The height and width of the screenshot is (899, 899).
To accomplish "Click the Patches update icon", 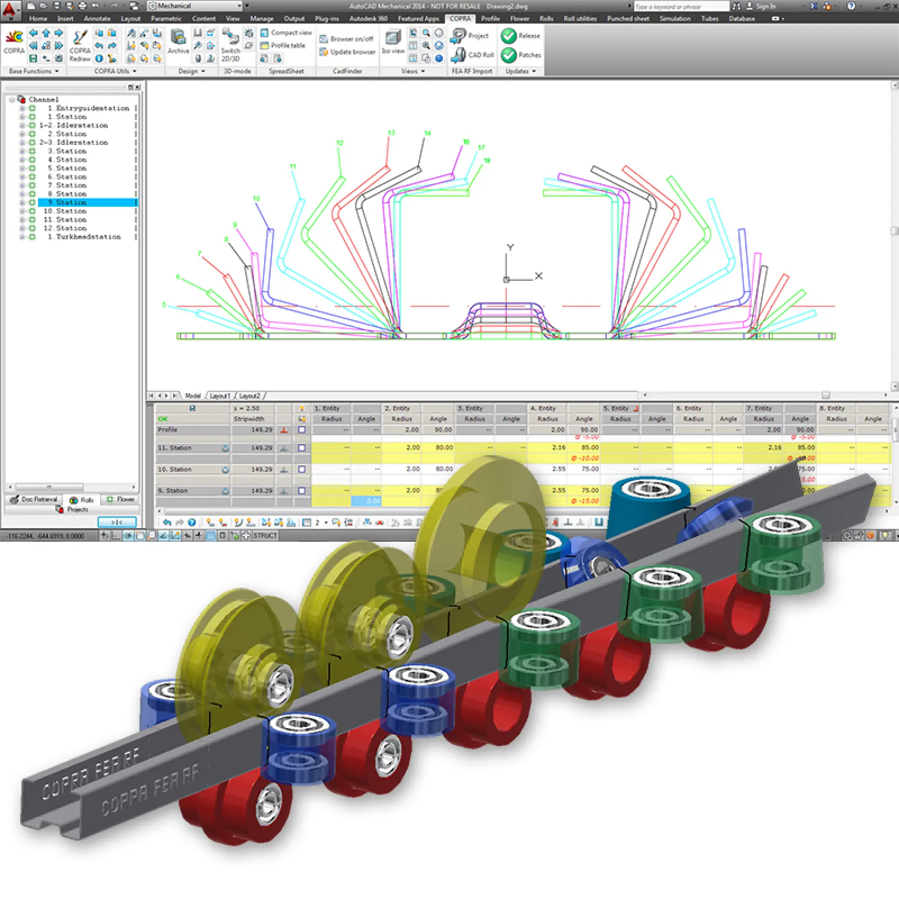I will [x=508, y=55].
